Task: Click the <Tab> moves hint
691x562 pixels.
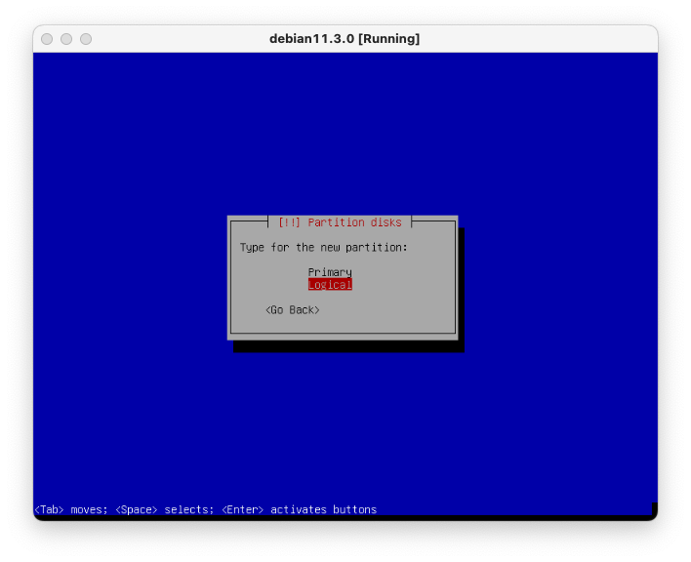Action: point(70,509)
